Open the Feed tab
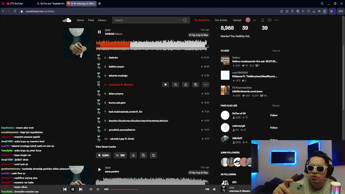The image size is (345, 194). pyautogui.click(x=91, y=20)
